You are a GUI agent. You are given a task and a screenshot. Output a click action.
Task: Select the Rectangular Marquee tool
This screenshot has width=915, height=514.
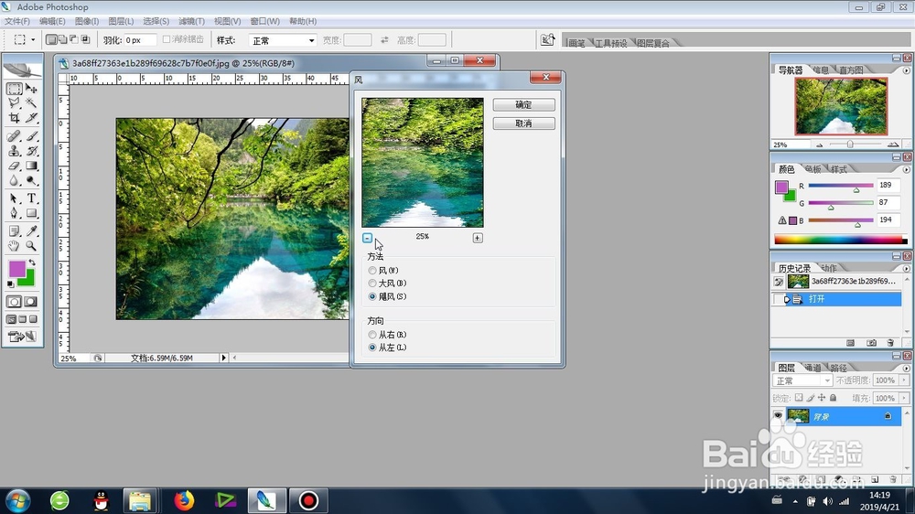(14, 89)
